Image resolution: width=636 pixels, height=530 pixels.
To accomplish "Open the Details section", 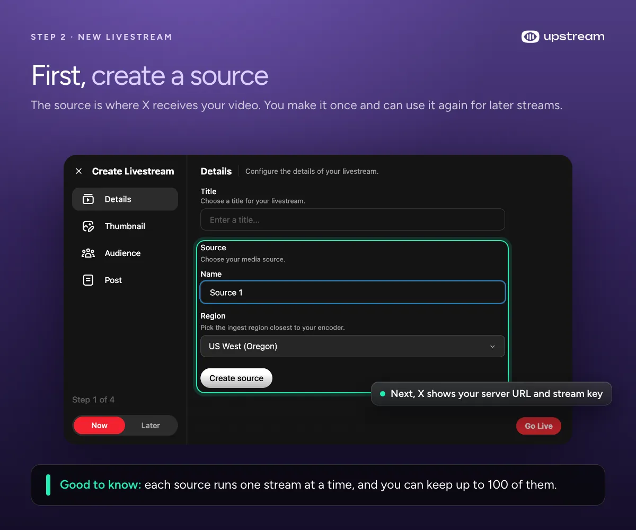I will coord(125,199).
